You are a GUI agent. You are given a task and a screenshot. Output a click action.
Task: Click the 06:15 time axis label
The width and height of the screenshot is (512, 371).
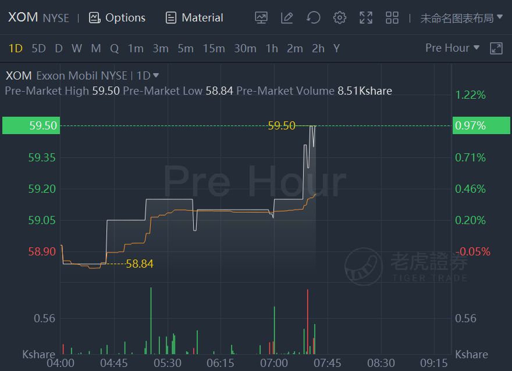(x=221, y=363)
